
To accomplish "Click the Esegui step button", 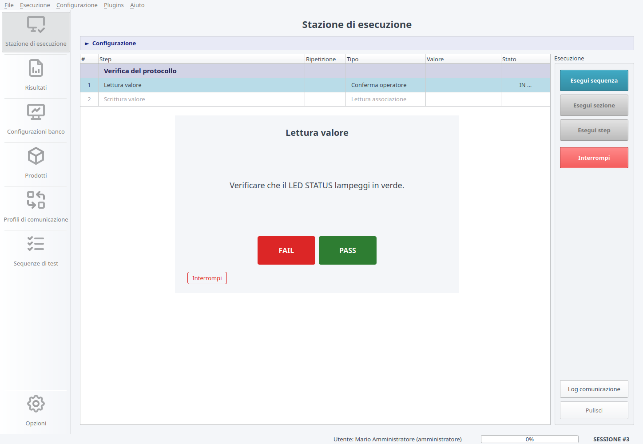I will coord(594,130).
